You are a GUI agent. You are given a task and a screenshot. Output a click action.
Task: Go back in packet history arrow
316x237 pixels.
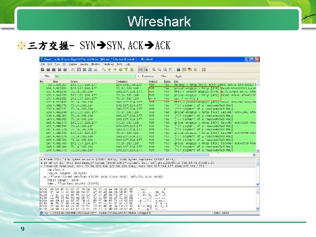click(x=109, y=69)
